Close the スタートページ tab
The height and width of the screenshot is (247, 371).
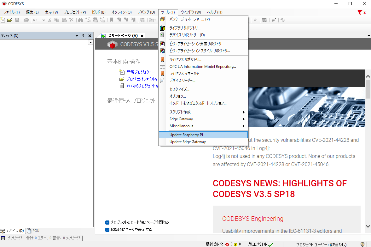(x=142, y=36)
